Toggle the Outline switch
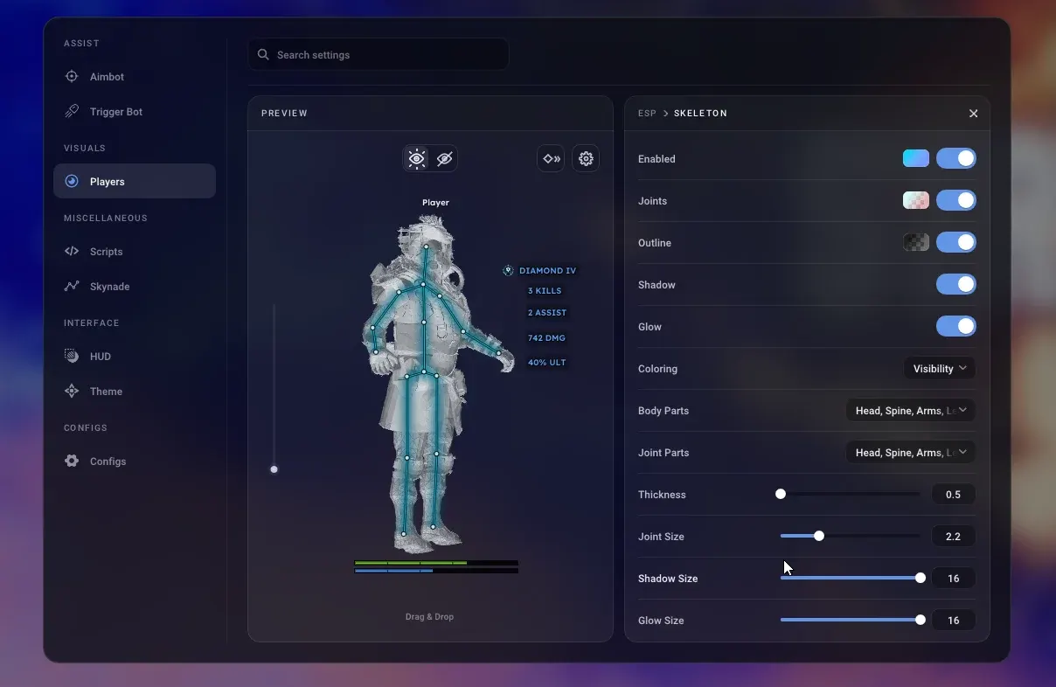Screen dimensions: 1056x687 (956, 242)
